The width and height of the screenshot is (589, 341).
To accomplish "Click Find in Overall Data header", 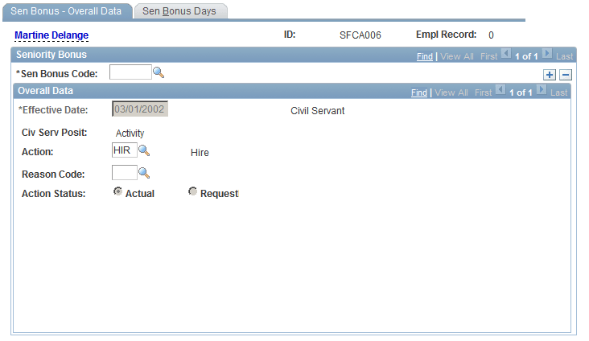I will point(419,92).
